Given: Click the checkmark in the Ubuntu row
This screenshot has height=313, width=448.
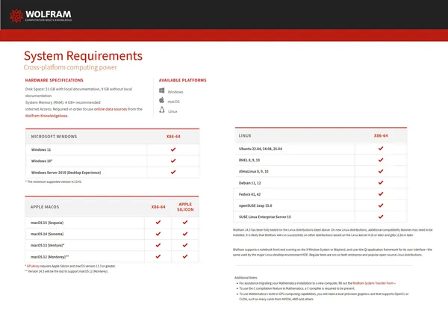Looking at the screenshot, I should click(381, 149).
